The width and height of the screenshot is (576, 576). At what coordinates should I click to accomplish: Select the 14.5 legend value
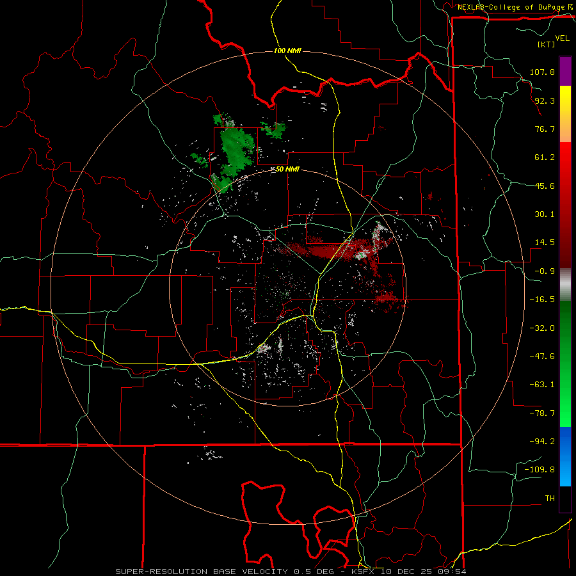(x=545, y=243)
